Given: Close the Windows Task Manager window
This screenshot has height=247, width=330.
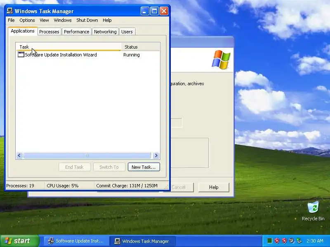Looking at the screenshot, I should [164, 11].
